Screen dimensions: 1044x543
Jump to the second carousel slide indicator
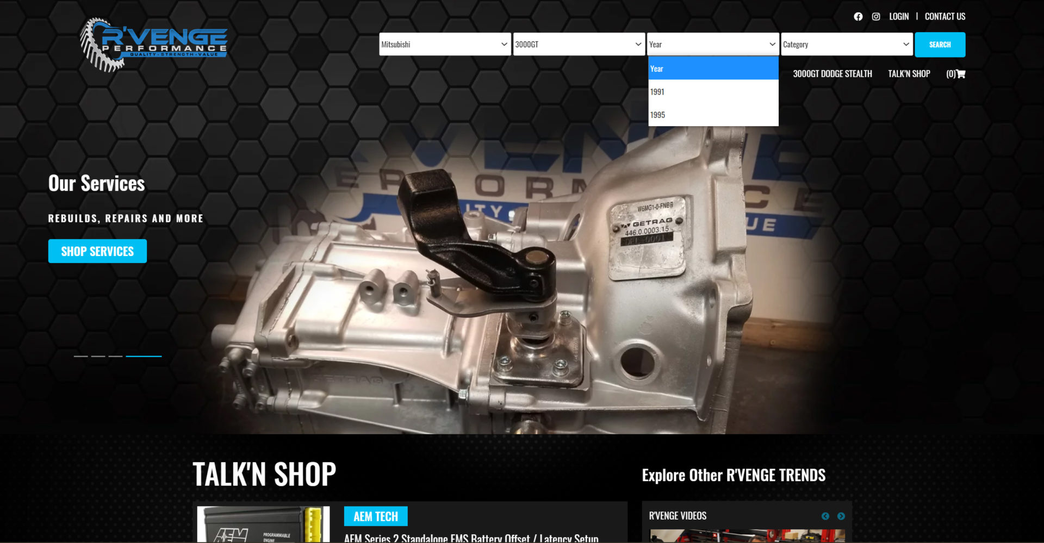tap(98, 356)
